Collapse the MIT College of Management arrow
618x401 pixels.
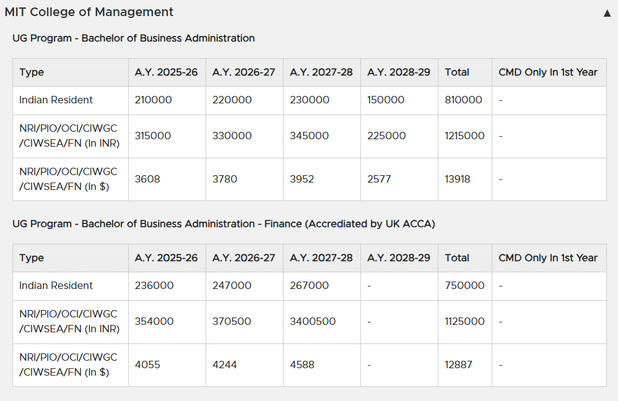click(x=607, y=13)
